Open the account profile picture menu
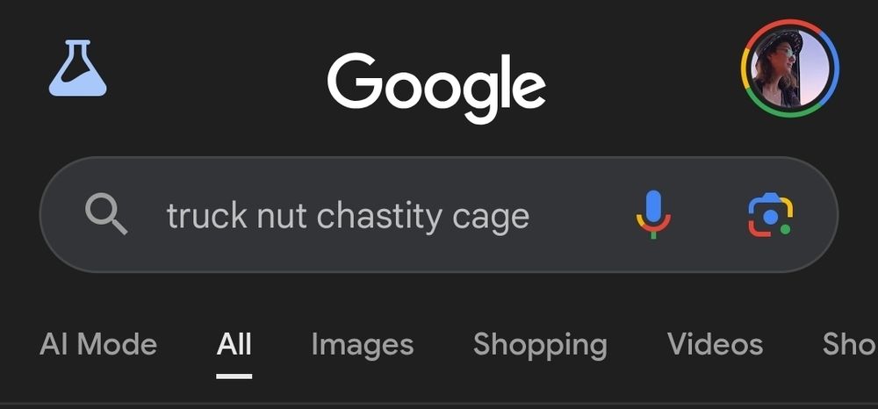 pyautogui.click(x=789, y=68)
